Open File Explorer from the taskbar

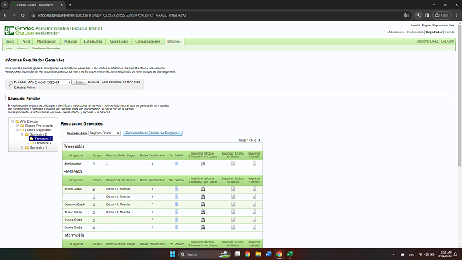[x=258, y=254]
